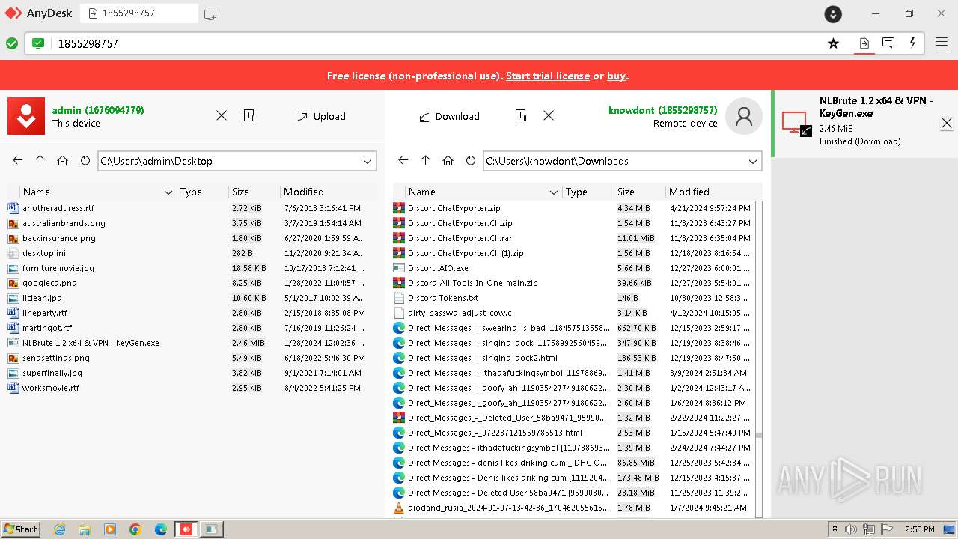
Task: Open local Name column sort dropdown arrow
Action: click(x=168, y=192)
